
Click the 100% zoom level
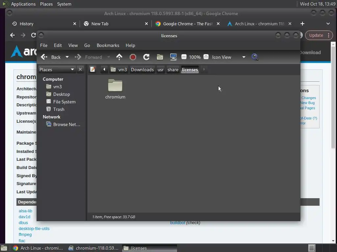pyautogui.click(x=195, y=57)
